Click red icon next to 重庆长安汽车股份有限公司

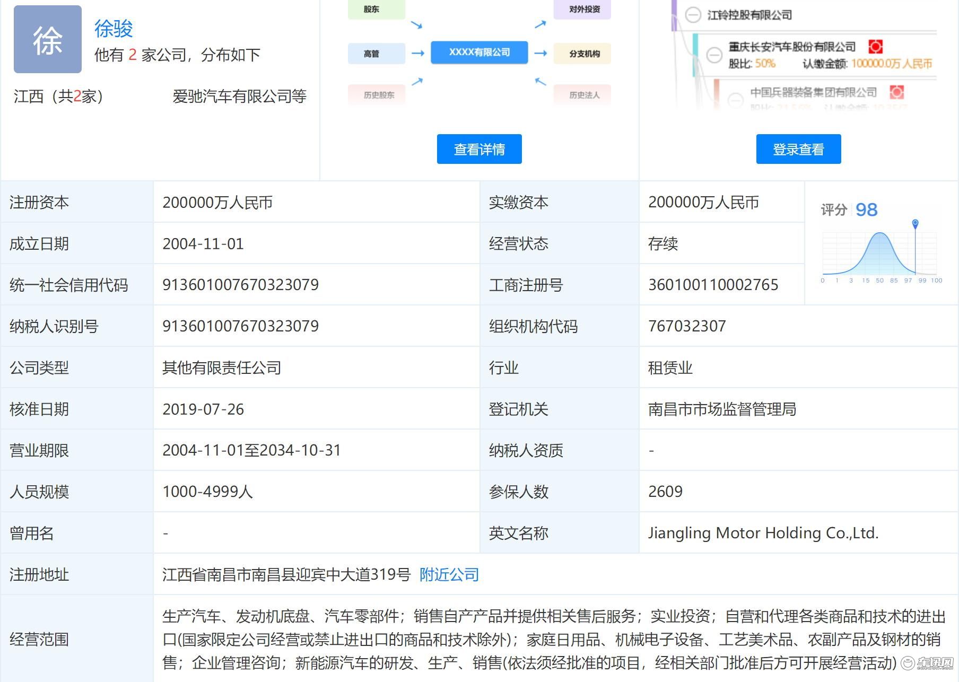point(875,47)
